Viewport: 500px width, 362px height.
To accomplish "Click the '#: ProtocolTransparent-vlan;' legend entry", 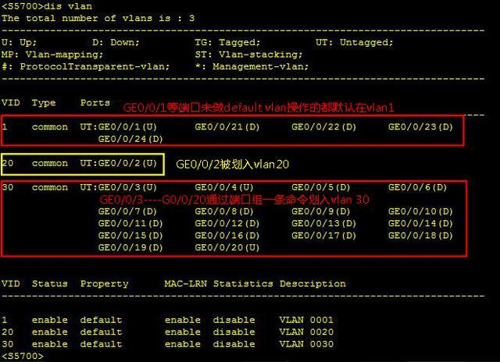I will point(85,66).
